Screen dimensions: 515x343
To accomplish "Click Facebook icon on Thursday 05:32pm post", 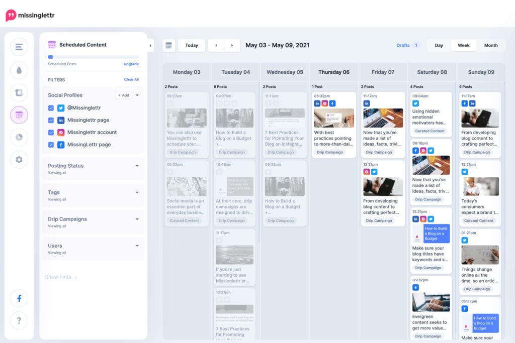I will coord(332,103).
